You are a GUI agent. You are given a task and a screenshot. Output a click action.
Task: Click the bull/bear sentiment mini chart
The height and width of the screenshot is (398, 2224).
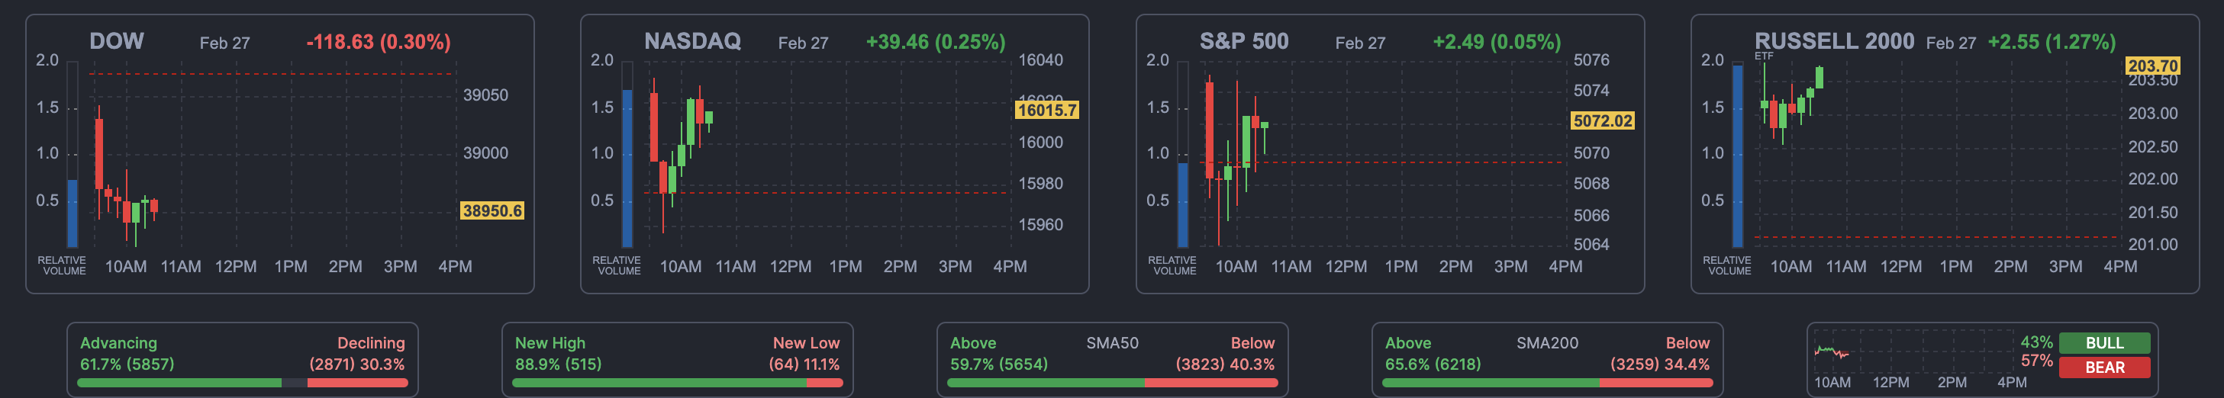tap(1914, 351)
